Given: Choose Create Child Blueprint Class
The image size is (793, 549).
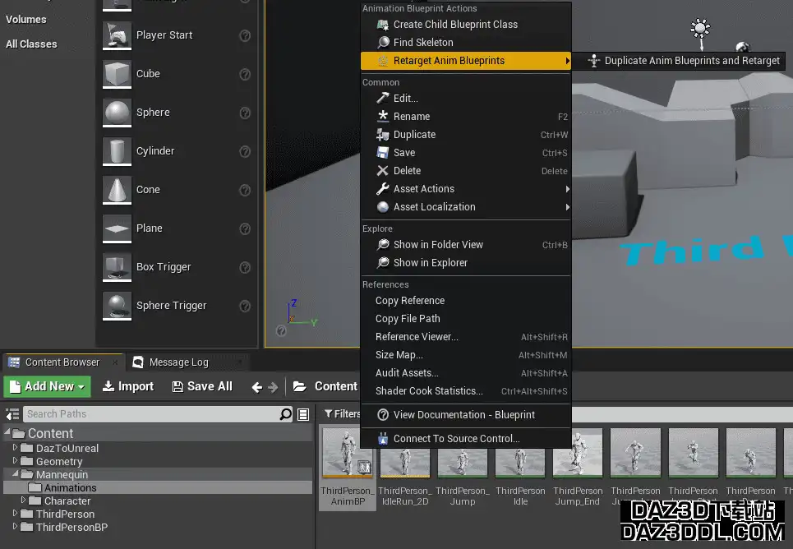Looking at the screenshot, I should point(466,25).
